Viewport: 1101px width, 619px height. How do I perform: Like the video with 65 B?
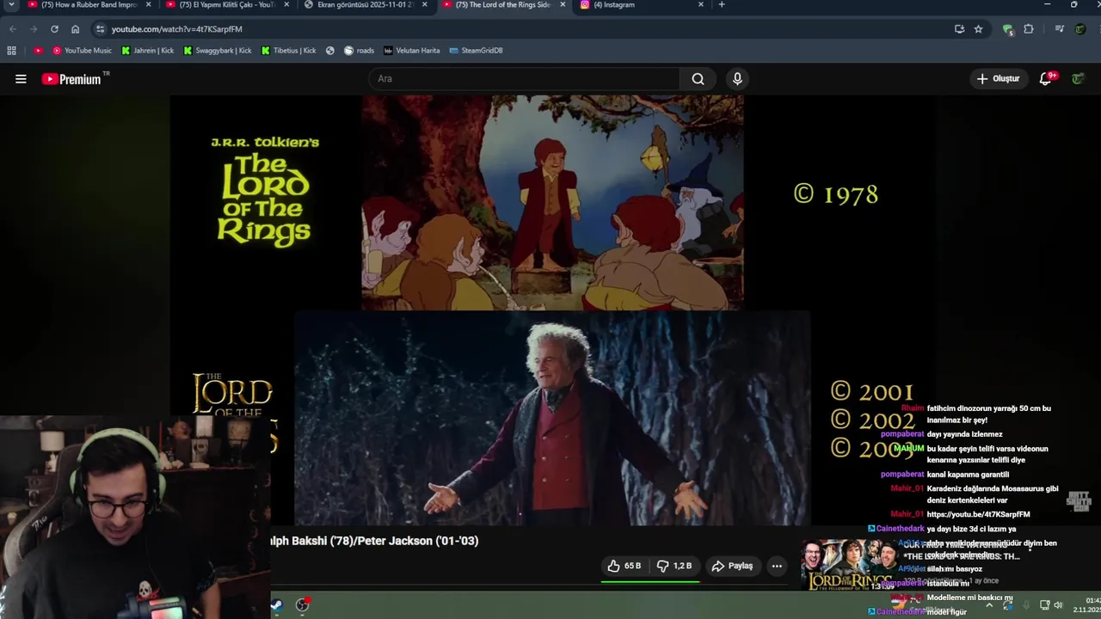coord(624,566)
